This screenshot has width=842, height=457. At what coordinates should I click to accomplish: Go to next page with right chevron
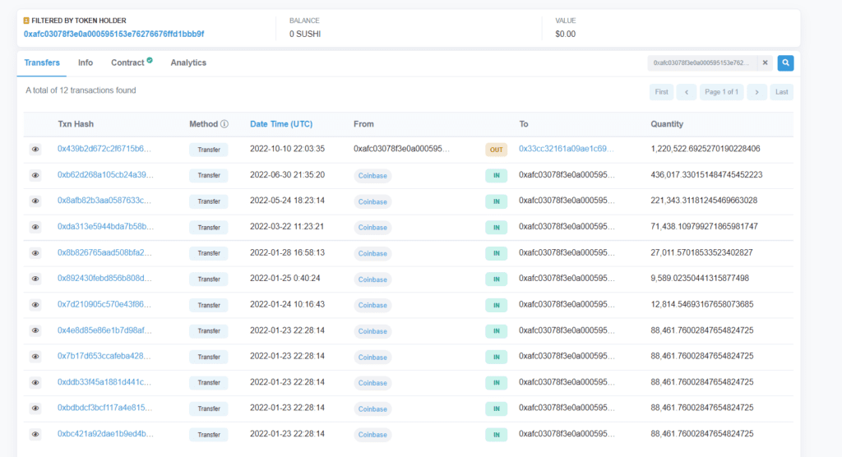pyautogui.click(x=756, y=92)
